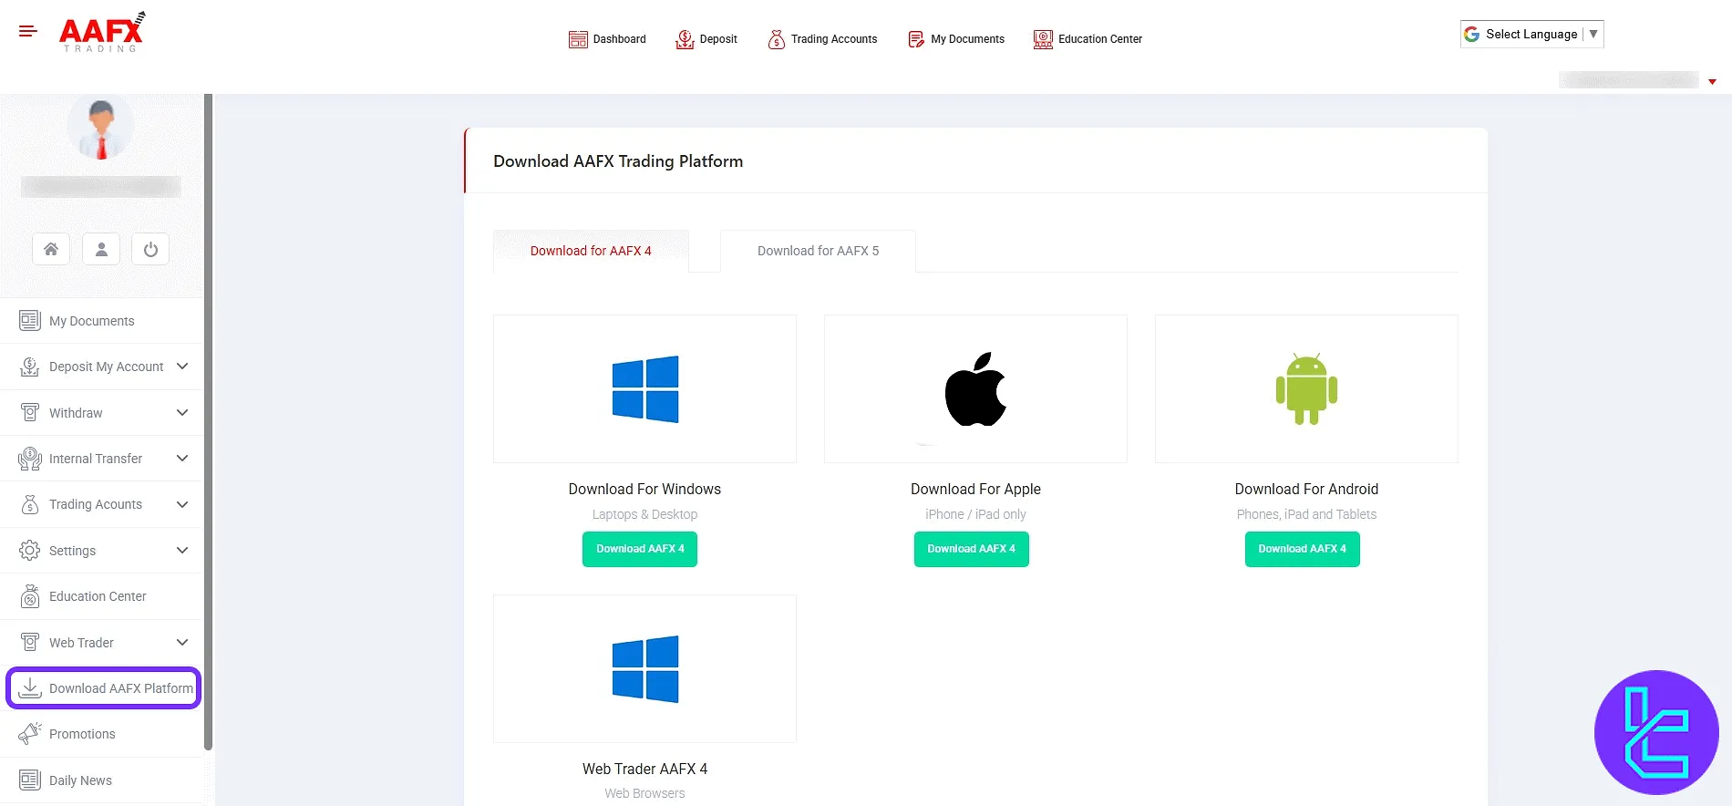
Task: Open My Documents from top navigation
Action: point(956,39)
